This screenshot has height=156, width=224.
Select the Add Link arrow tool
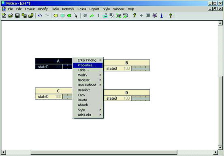76,15
